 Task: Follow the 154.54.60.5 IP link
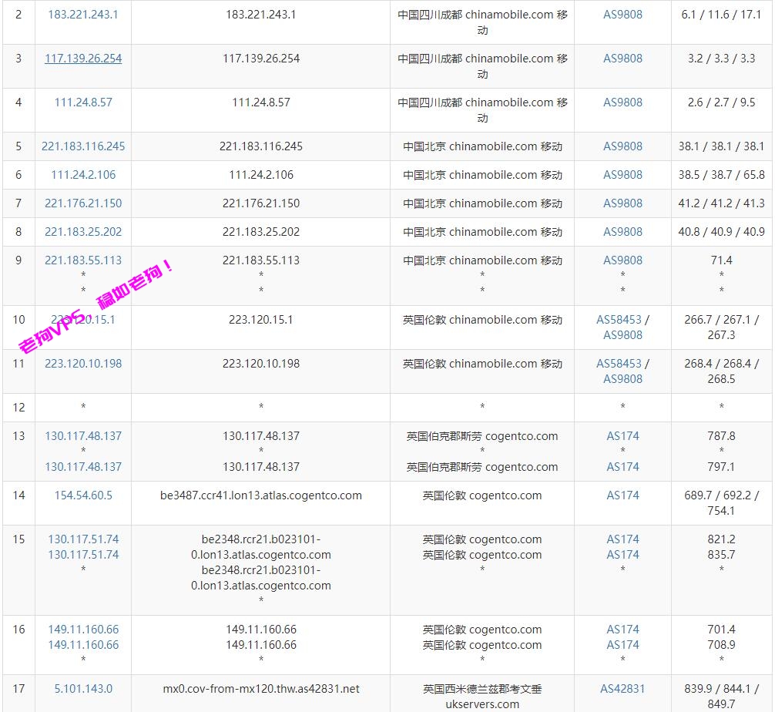[x=83, y=495]
